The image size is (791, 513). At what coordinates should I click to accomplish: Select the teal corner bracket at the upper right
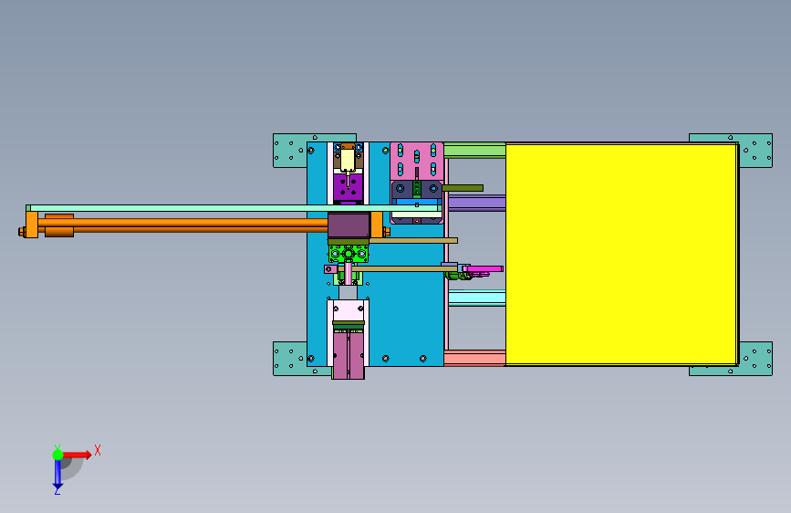click(755, 151)
